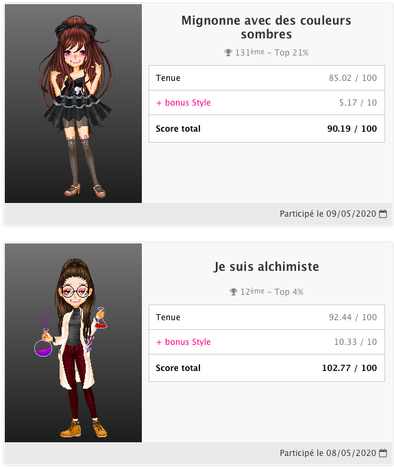Click Participé le 08/05/2020 date text
Screen dimensions: 394x469
(328, 453)
